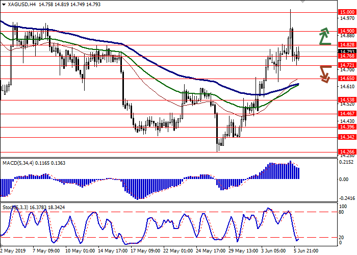Select the 14.467 price level label
This screenshot has width=357, height=255.
pyautogui.click(x=347, y=114)
